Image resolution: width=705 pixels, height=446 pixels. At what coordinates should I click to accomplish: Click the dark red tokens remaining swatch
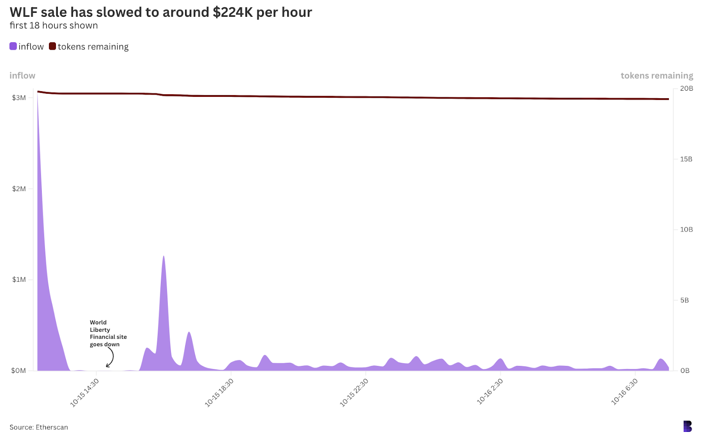(x=52, y=46)
